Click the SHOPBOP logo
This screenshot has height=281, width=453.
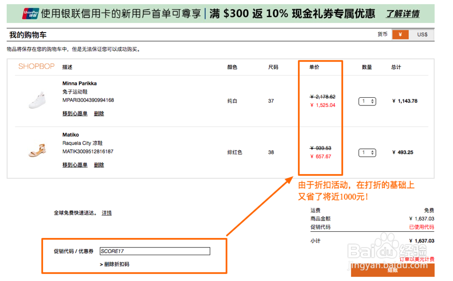(x=36, y=67)
